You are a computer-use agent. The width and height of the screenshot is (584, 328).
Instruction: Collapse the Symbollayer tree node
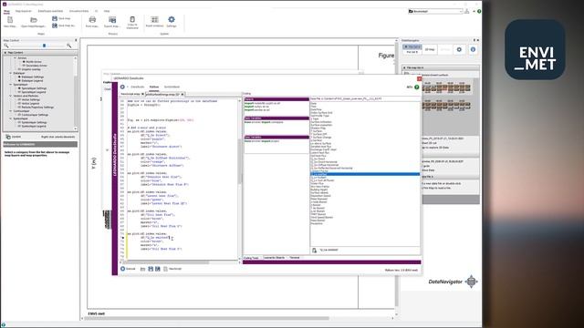(10, 118)
